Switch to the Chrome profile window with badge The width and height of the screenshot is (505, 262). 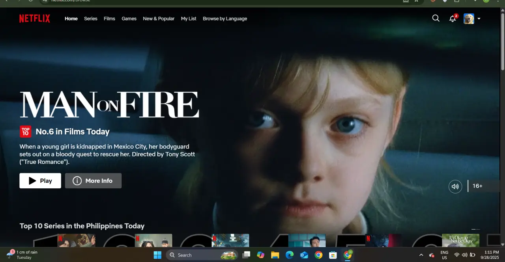coord(348,255)
